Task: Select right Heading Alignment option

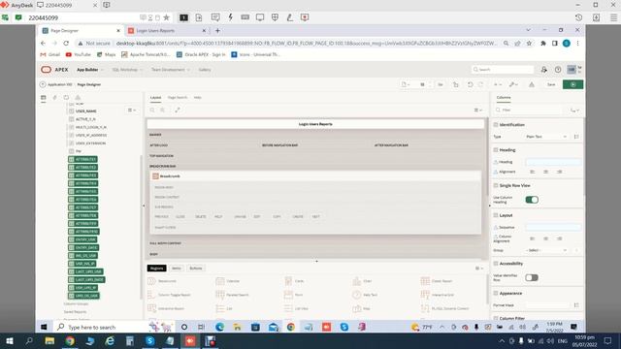Action: (559, 172)
